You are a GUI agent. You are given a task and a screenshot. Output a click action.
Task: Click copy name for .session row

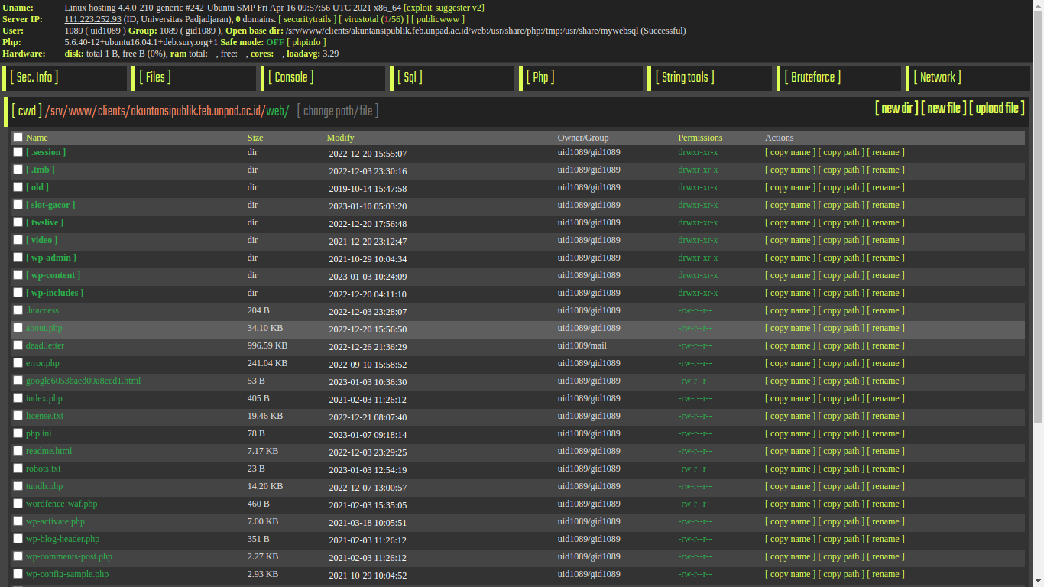(x=790, y=152)
